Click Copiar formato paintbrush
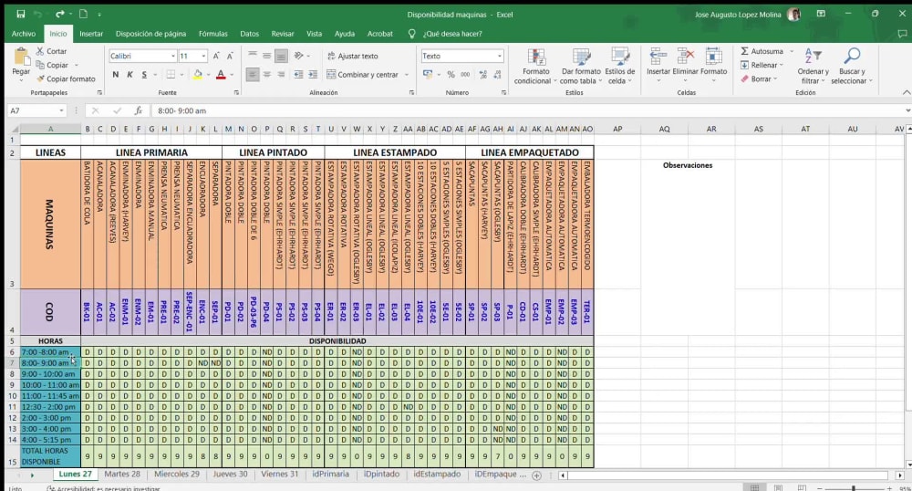 coord(65,78)
